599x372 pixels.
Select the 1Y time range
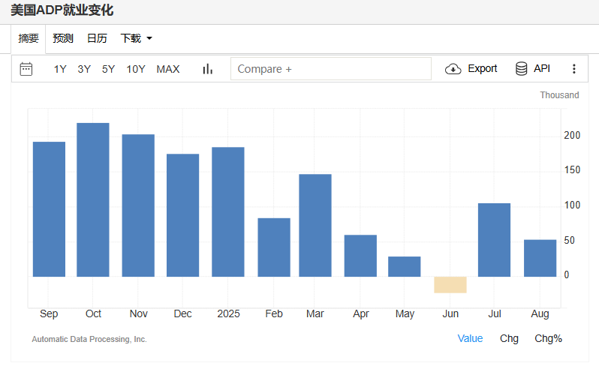[60, 69]
